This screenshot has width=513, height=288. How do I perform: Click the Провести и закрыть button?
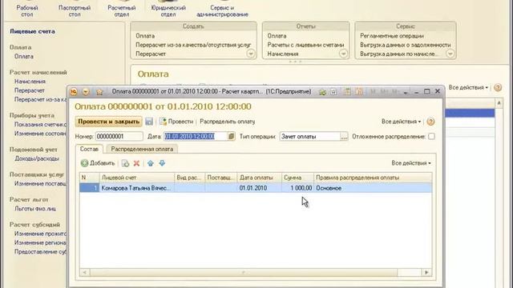(109, 122)
